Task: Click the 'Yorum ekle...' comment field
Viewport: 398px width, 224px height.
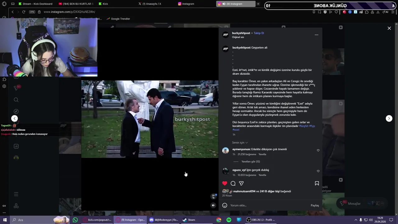Action: [269, 205]
